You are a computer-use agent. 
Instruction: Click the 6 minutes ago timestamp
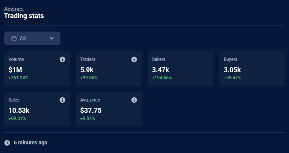[30, 143]
